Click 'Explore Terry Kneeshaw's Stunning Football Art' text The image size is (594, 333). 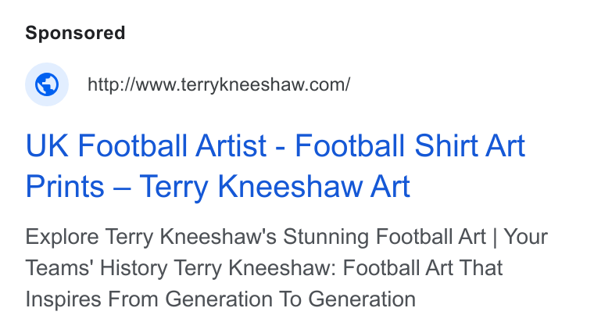point(256,237)
